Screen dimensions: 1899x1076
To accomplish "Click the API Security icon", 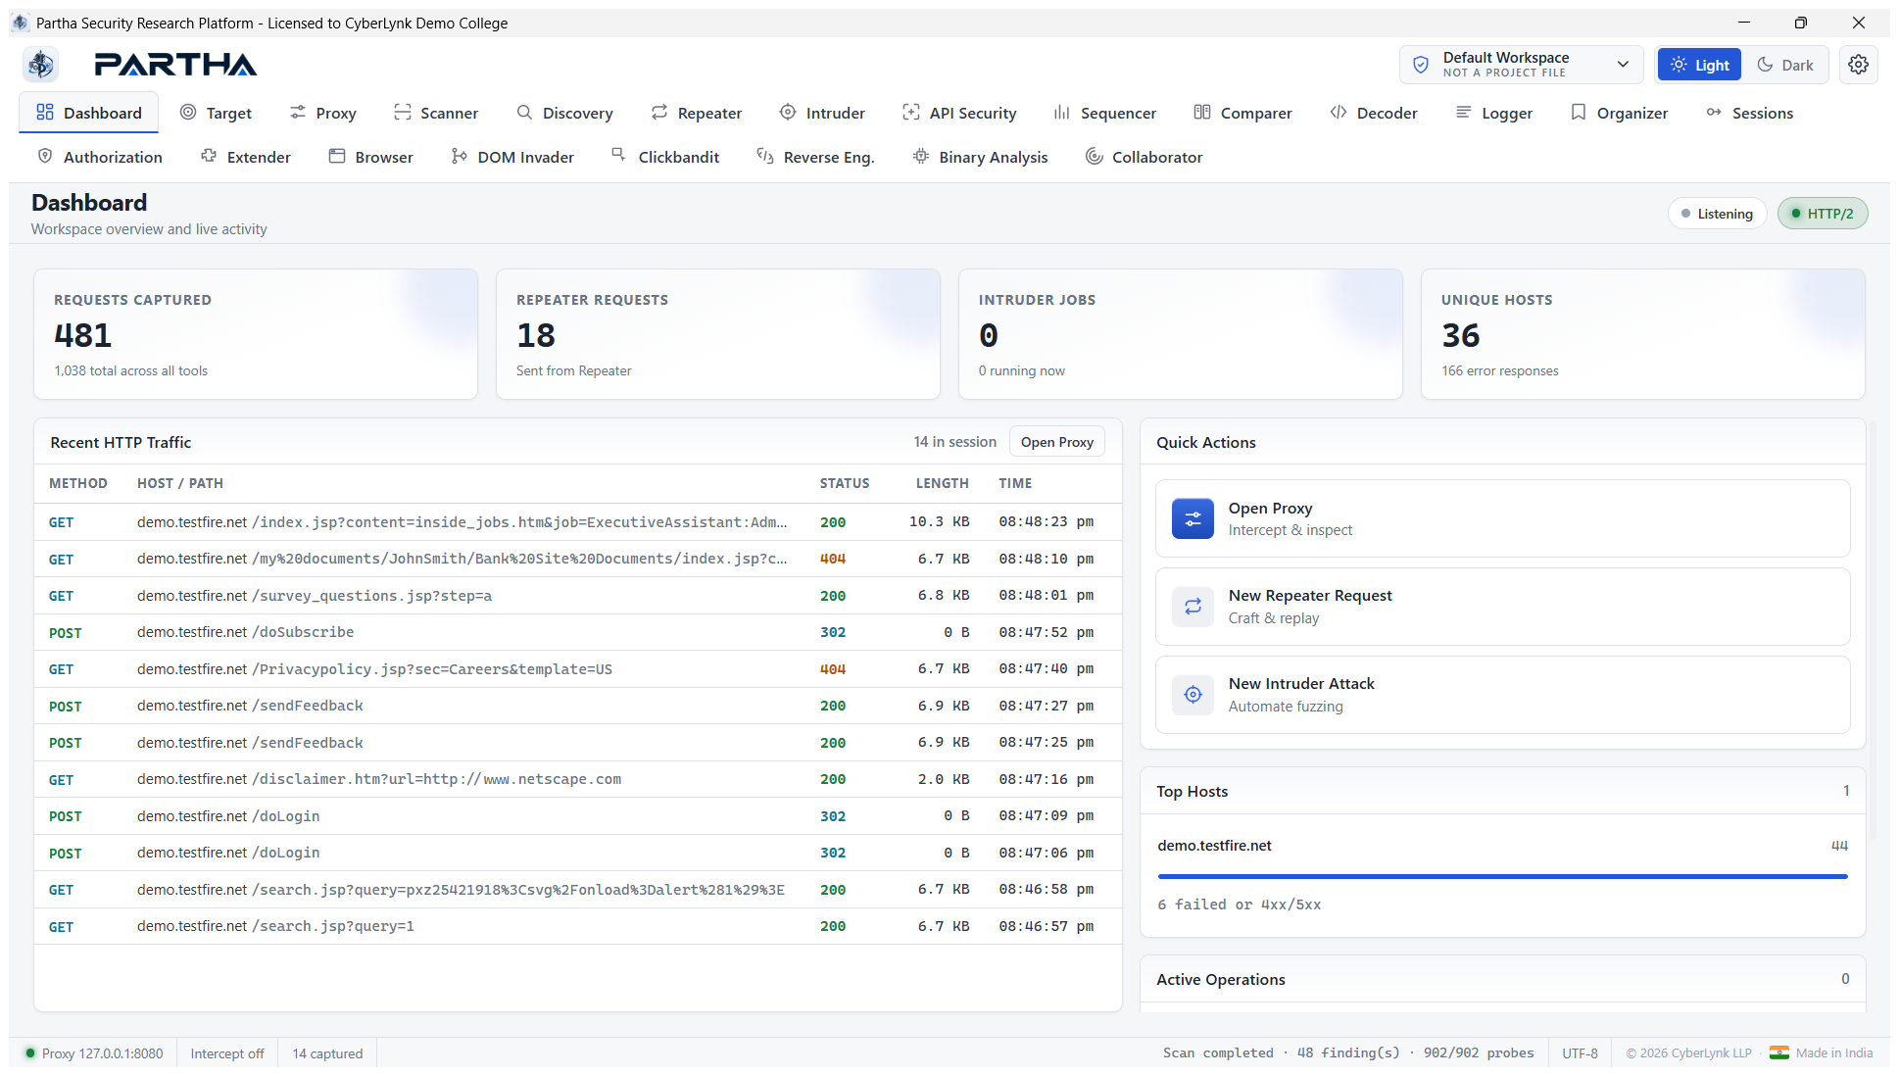I will [911, 113].
